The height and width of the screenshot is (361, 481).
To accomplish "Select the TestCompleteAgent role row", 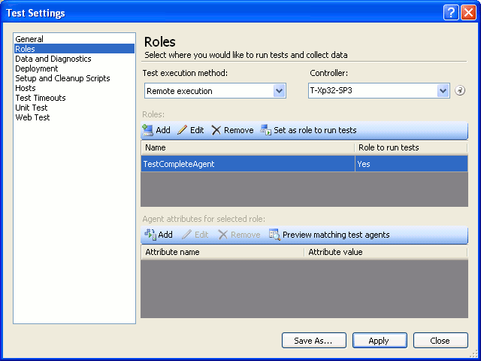I will pyautogui.click(x=248, y=164).
